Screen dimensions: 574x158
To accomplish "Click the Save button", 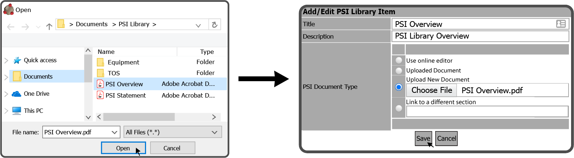I will click(423, 138).
